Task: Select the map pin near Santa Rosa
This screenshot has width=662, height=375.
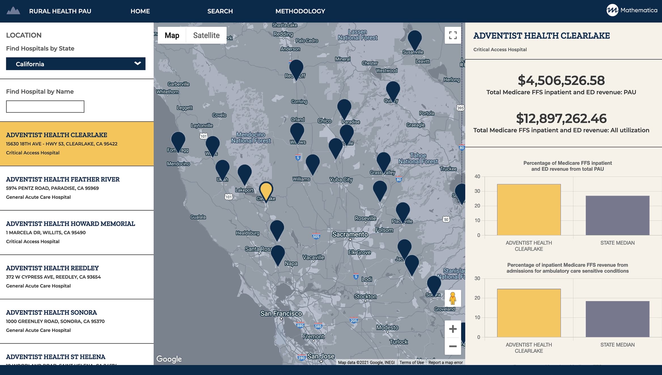Action: [278, 255]
